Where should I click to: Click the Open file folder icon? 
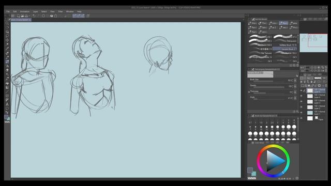[22, 16]
